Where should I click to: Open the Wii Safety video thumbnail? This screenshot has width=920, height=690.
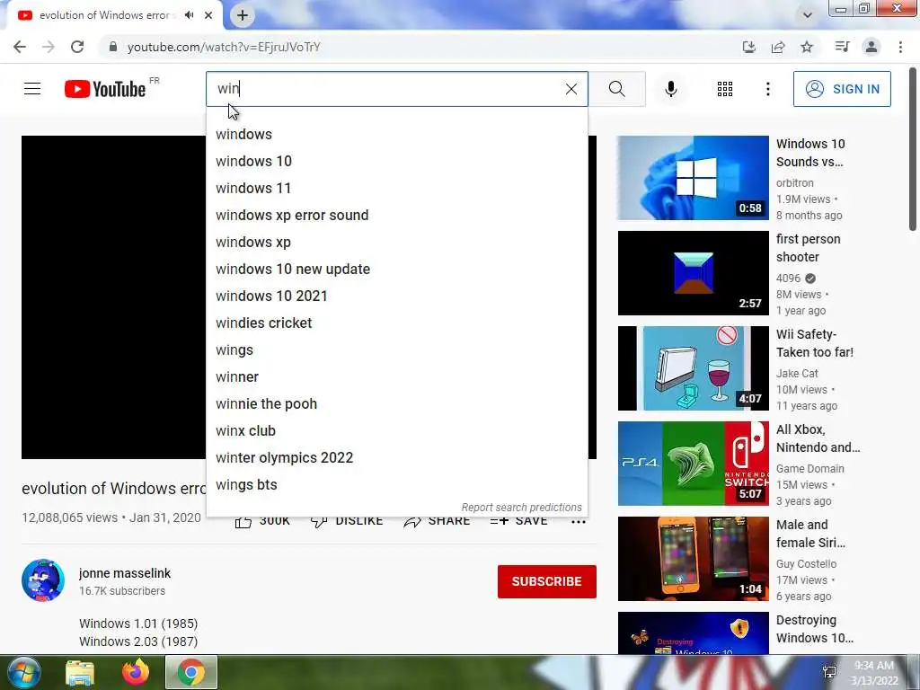(693, 368)
